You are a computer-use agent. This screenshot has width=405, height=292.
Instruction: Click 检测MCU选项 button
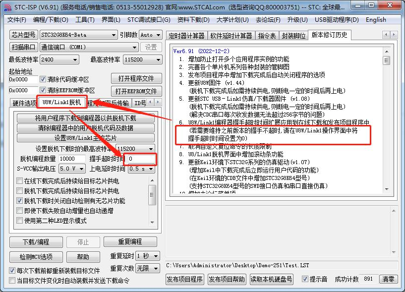(x=36, y=257)
